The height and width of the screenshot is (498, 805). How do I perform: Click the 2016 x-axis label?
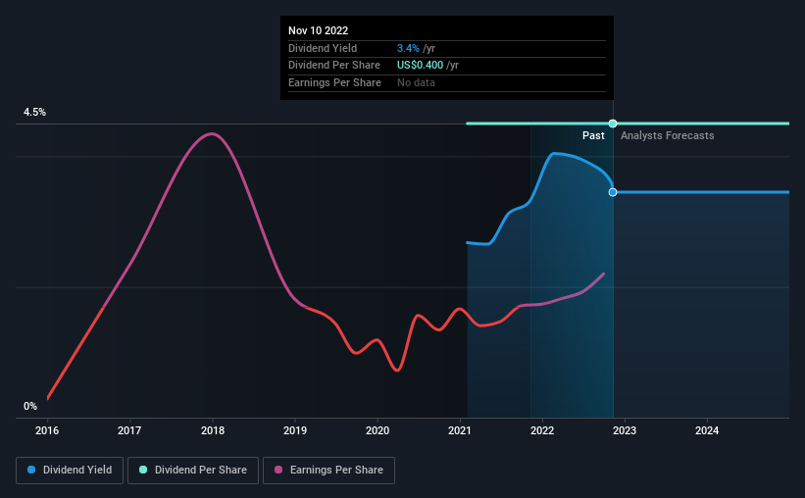pos(47,430)
